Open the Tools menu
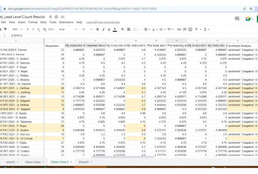 [x=53, y=22]
